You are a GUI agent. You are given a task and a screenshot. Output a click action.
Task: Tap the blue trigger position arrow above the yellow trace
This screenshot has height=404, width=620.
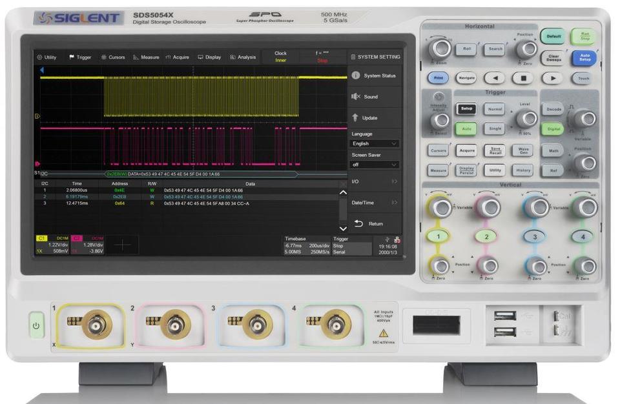click(x=42, y=70)
